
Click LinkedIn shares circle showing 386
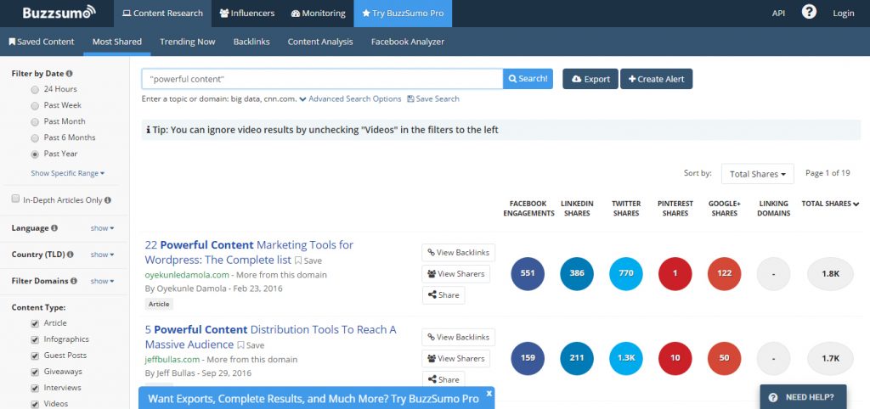point(577,274)
